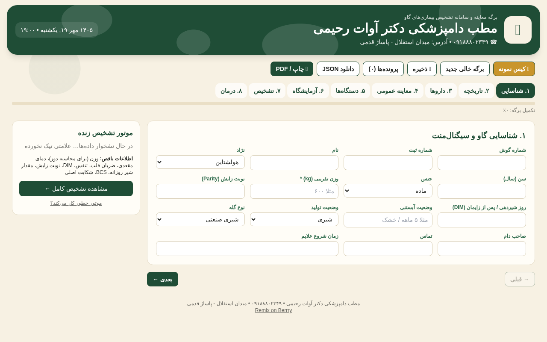Viewport: 547px width, 342px height.
Task: Print the sheet via 'چاپ / PDF'
Action: point(292,69)
